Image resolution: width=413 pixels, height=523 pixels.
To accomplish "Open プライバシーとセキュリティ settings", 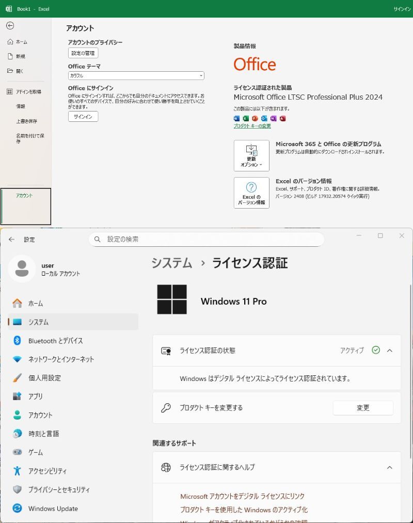I will click(x=59, y=489).
